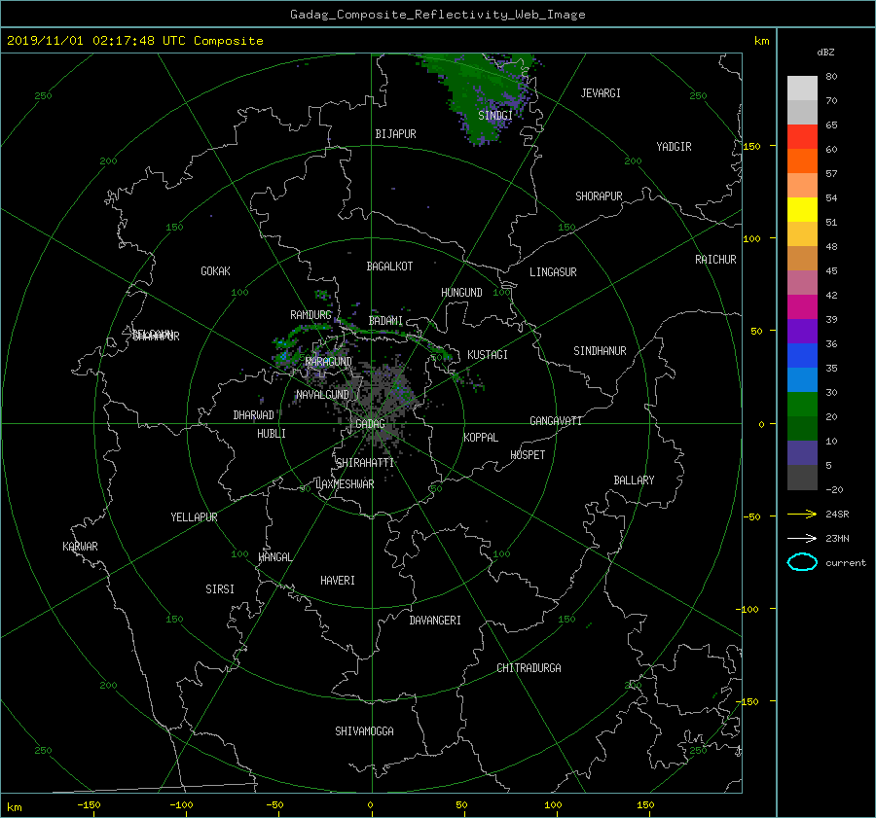Click the BALLARY city label
This screenshot has width=876, height=818.
634,480
